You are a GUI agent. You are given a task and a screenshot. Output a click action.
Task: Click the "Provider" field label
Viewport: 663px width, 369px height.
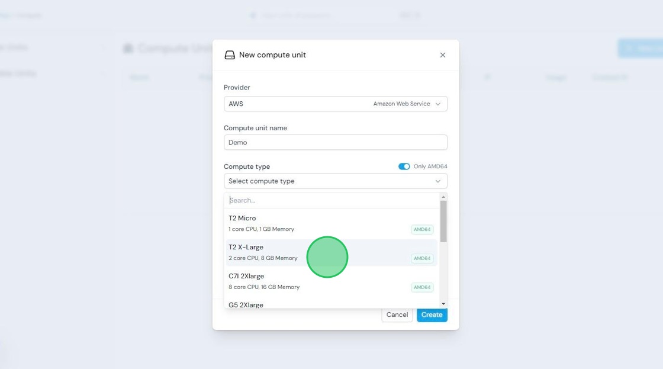237,87
